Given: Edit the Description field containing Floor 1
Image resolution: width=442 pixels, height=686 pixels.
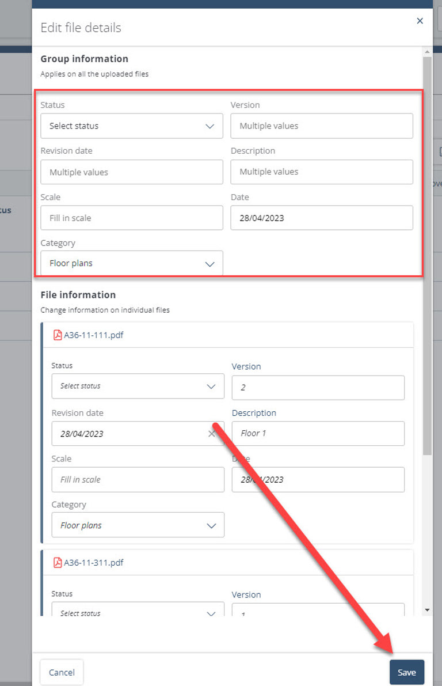Looking at the screenshot, I should click(x=318, y=433).
